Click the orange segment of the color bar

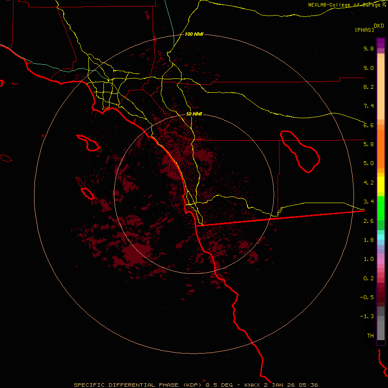(x=381, y=149)
